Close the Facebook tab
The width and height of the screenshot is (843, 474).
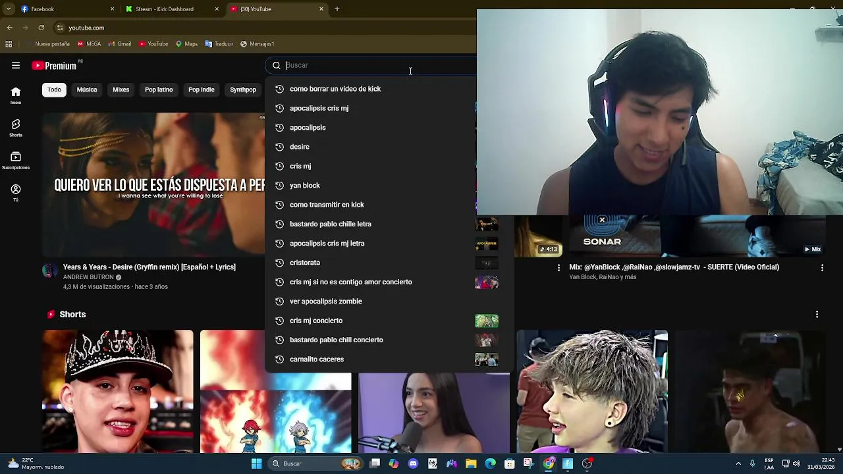(x=112, y=9)
